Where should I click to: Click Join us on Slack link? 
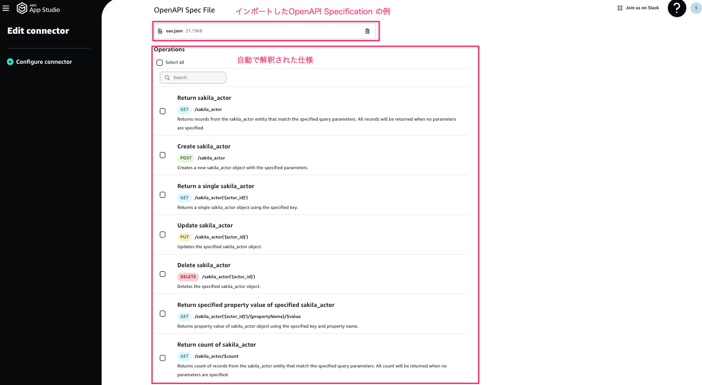coord(642,8)
